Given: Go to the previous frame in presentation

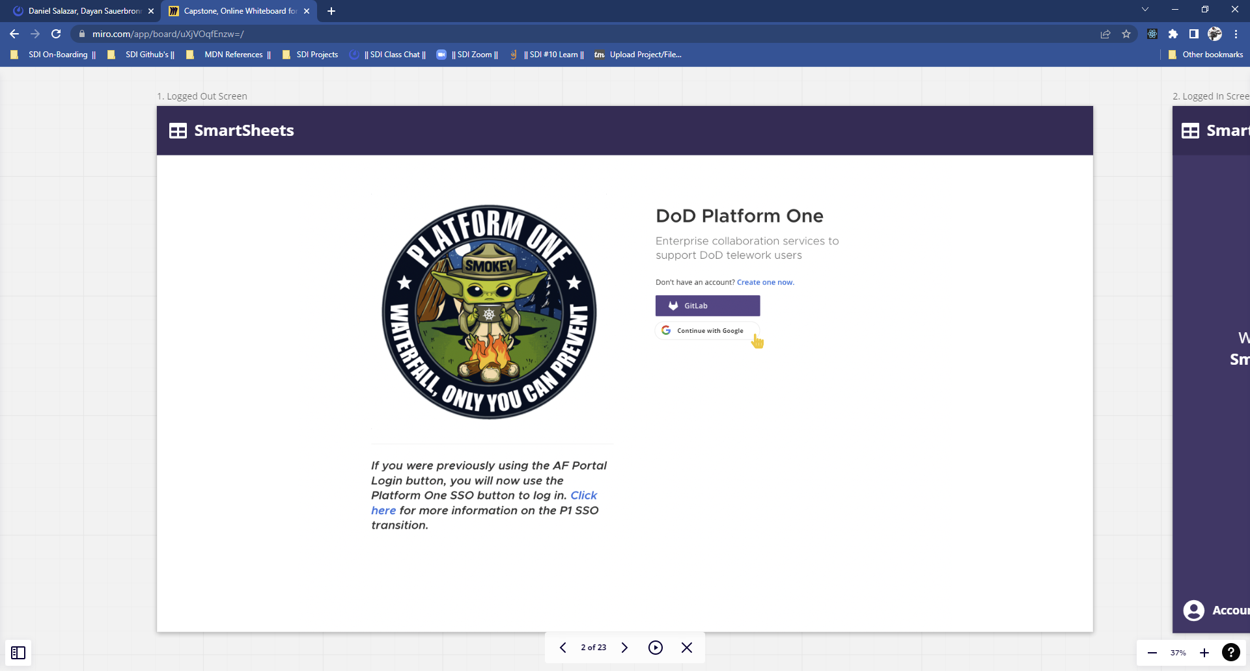Looking at the screenshot, I should [563, 648].
